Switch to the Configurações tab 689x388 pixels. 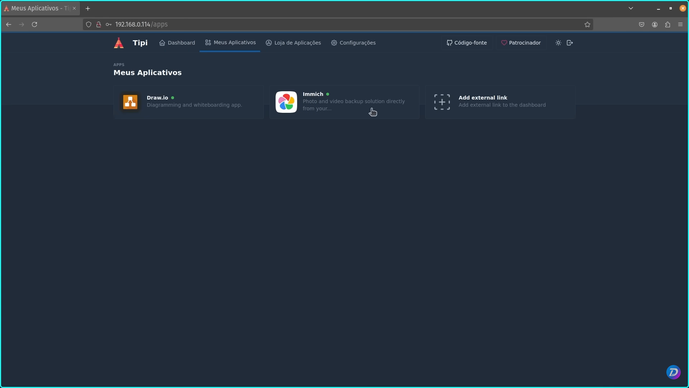pos(353,43)
